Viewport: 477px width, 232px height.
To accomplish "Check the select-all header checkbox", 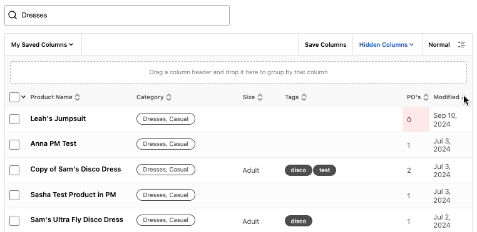I will [14, 97].
